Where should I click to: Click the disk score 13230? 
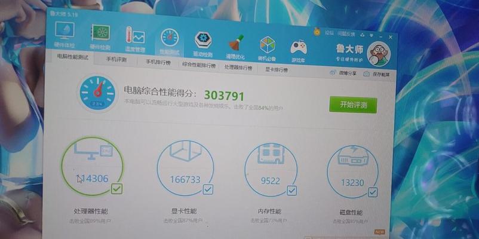click(352, 183)
